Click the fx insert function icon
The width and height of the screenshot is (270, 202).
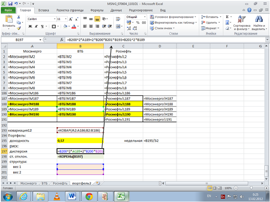tap(62, 40)
